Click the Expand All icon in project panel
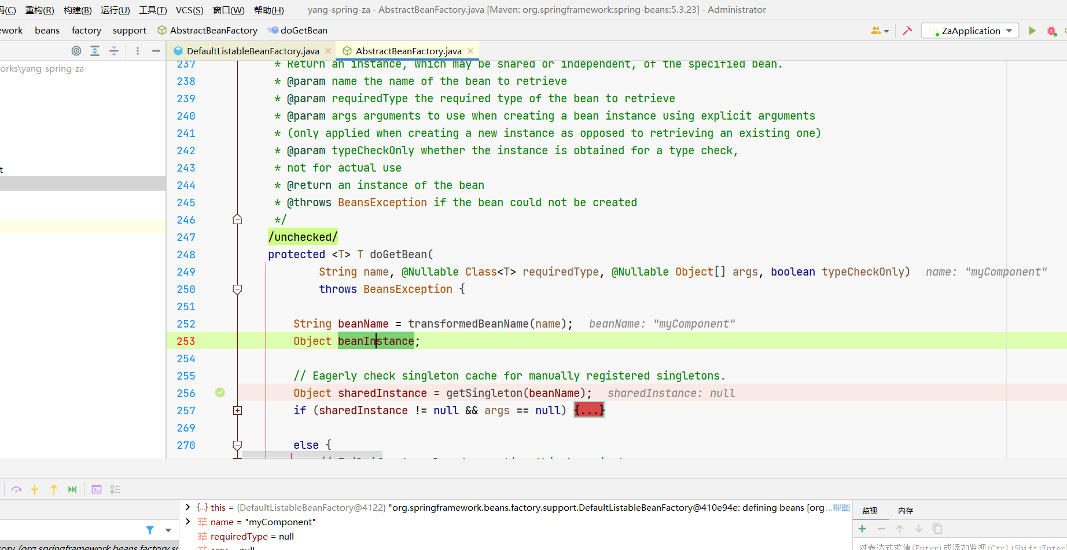This screenshot has height=550, width=1067. 95,51
